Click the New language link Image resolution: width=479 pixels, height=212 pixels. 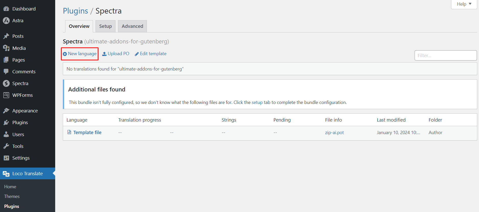tap(80, 54)
